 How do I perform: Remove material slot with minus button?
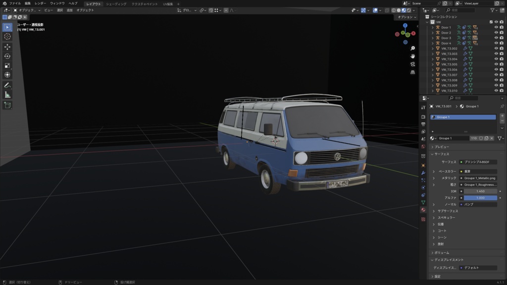[502, 121]
